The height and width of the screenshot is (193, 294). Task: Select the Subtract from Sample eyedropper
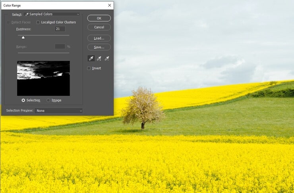click(x=107, y=58)
